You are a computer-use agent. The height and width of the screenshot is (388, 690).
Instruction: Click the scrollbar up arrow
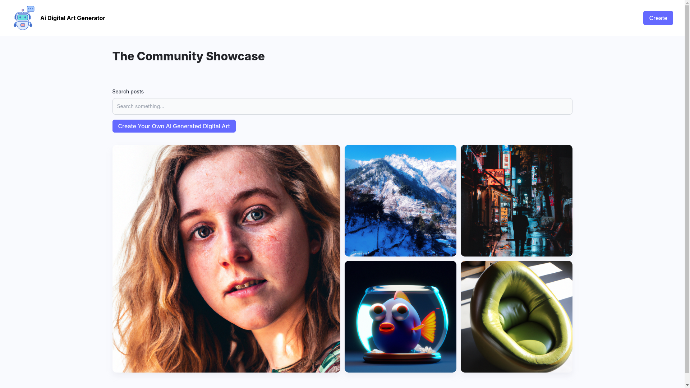687,3
